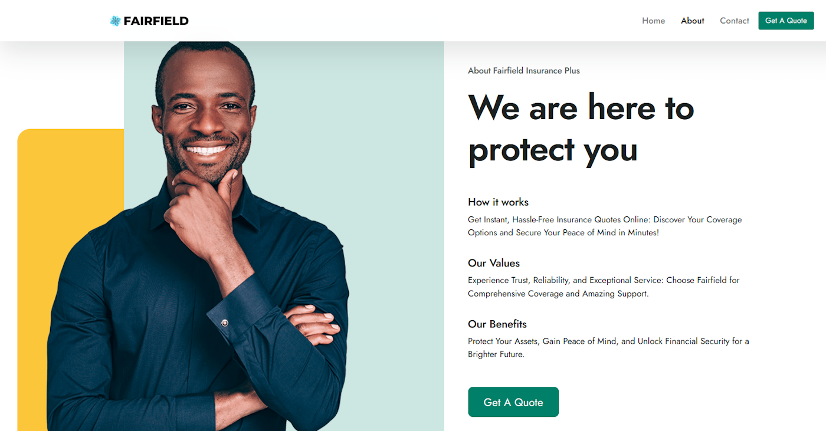Screen dimensions: 826x431
Task: Click the white header bar area
Action: click(x=413, y=21)
